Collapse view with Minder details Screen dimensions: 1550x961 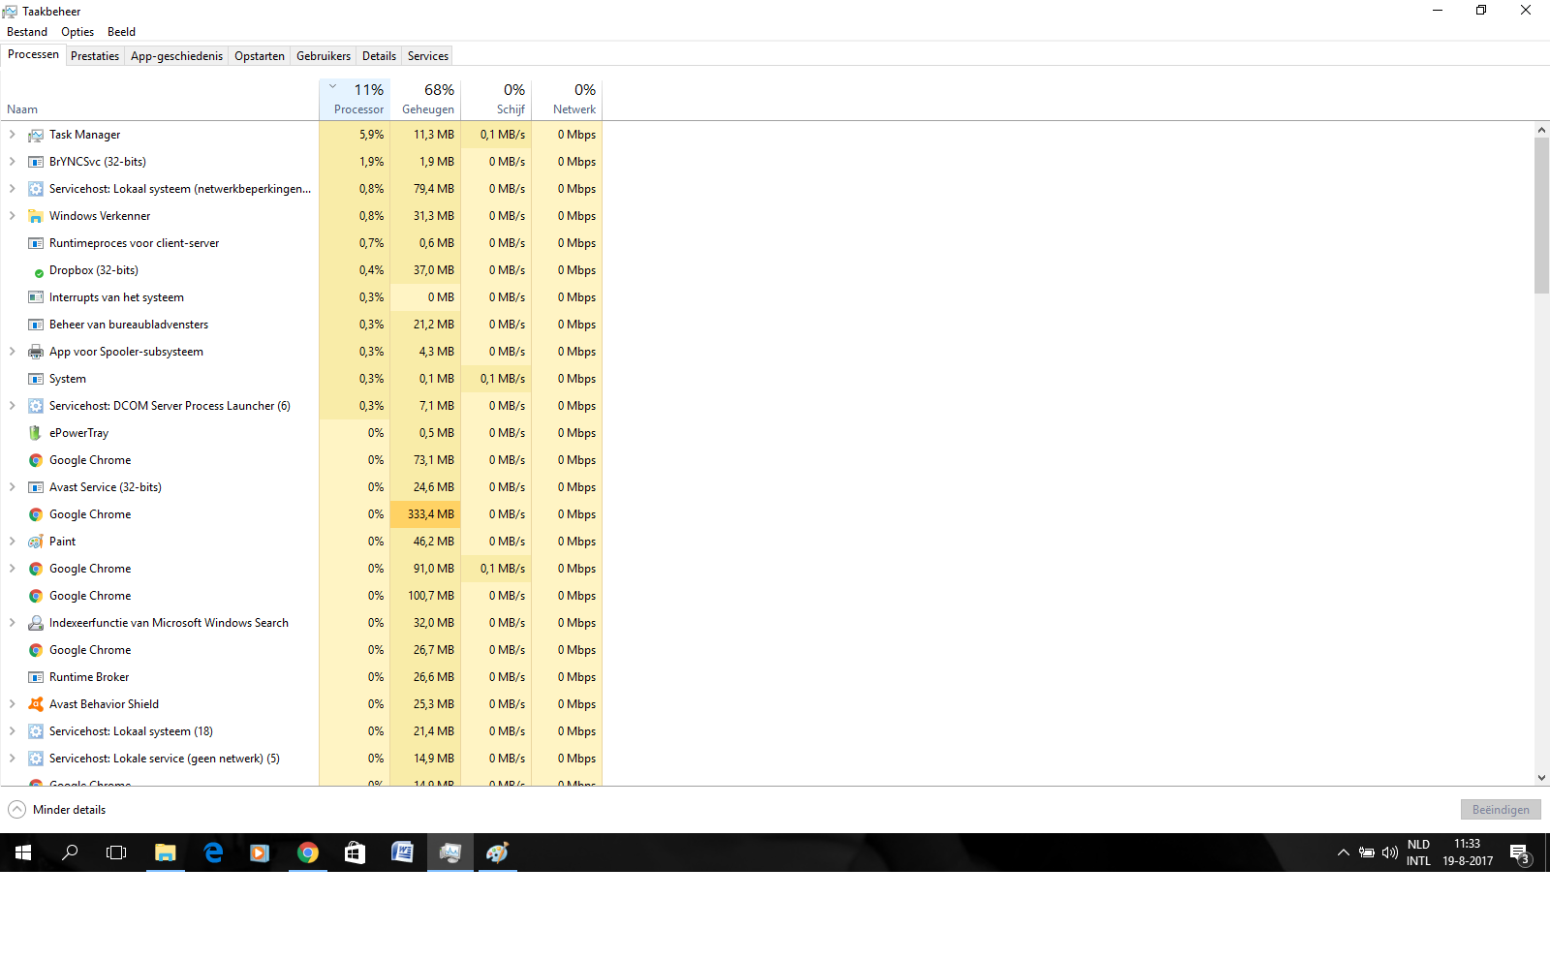[57, 810]
